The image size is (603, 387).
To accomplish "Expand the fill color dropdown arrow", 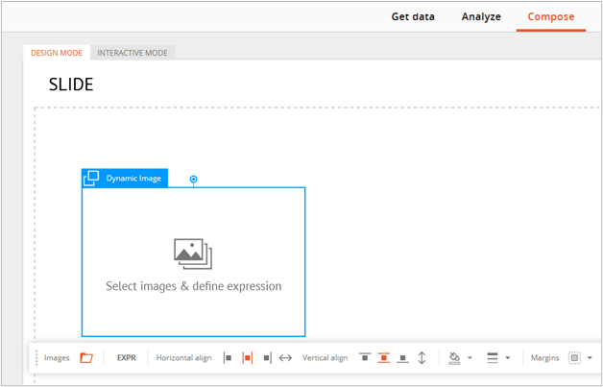I will coord(470,358).
